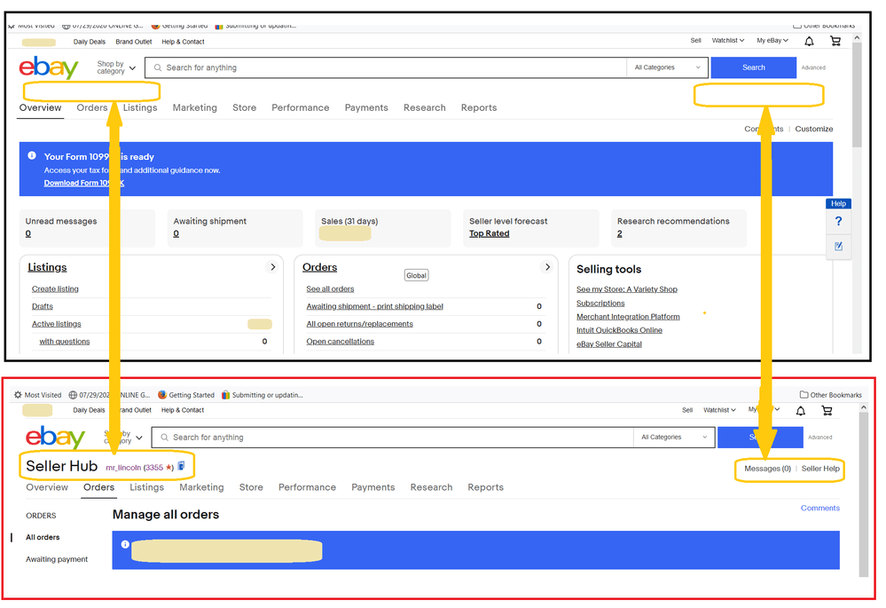This screenshot has height=608, width=886.
Task: Open See my Store: A Variety Shop link
Action: pyautogui.click(x=627, y=289)
